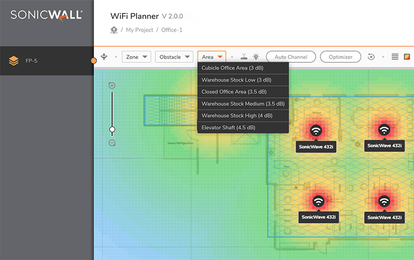Toggle the heatmap color icon
This screenshot has height=260, width=414.
point(407,57)
